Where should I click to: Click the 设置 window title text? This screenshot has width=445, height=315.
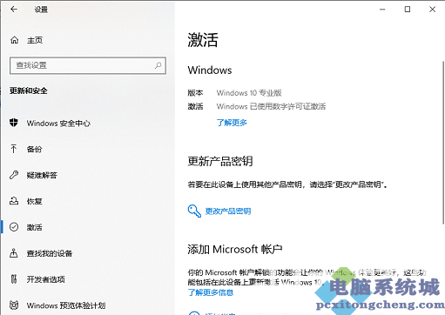click(x=41, y=10)
